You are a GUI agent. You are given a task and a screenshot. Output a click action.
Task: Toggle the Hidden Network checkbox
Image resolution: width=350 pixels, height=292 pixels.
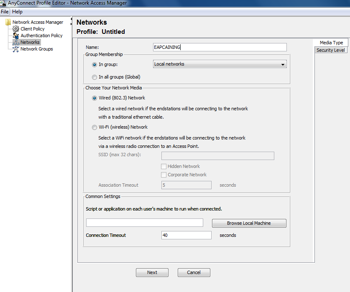coord(164,166)
